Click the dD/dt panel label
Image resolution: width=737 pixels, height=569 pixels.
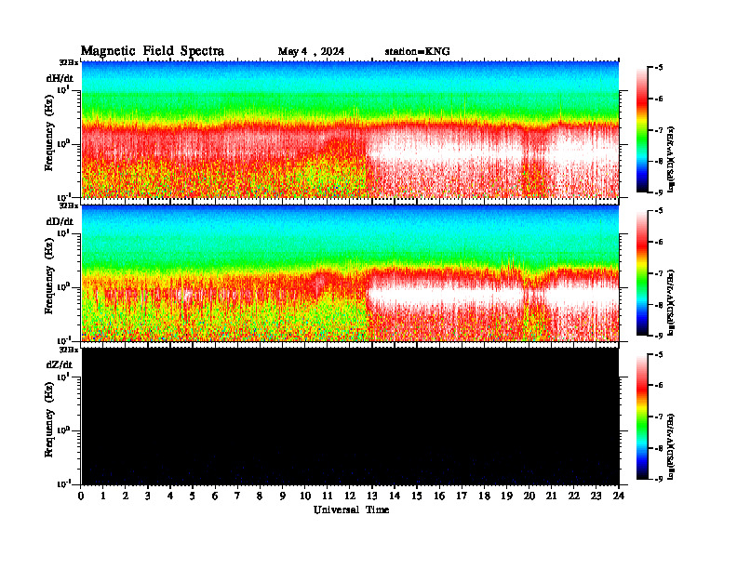click(60, 221)
